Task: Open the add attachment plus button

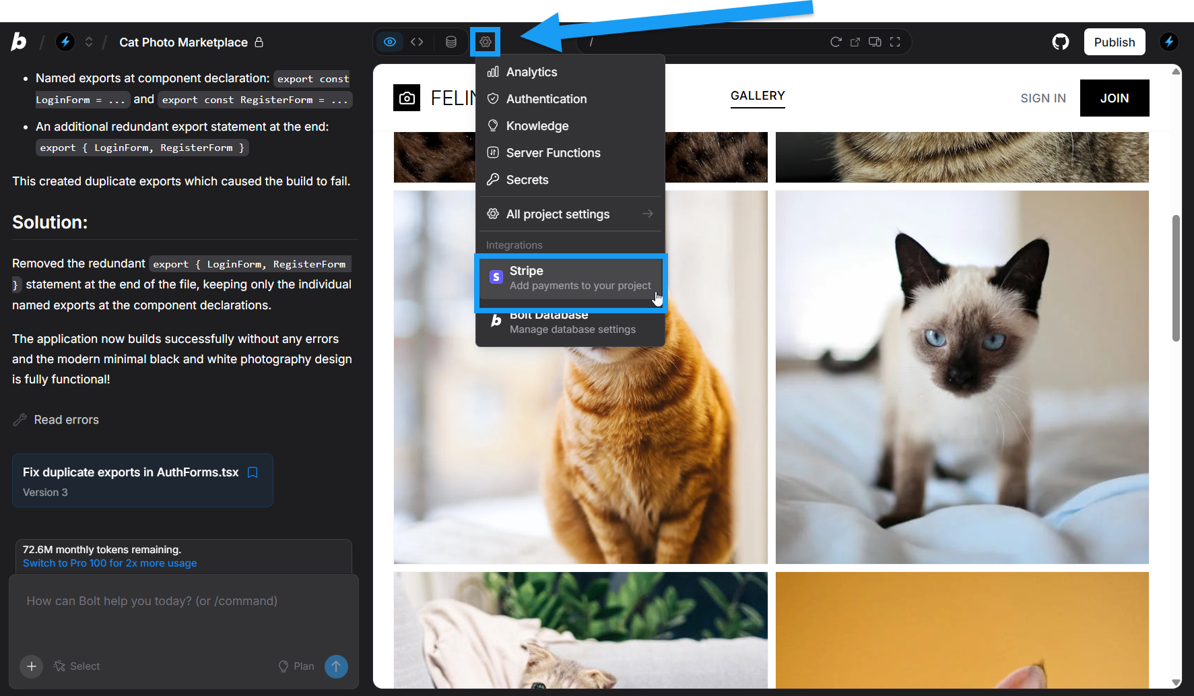Action: (x=32, y=666)
